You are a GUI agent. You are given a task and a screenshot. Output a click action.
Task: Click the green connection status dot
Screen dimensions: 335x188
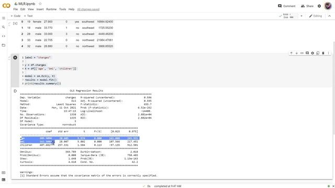tap(329, 186)
